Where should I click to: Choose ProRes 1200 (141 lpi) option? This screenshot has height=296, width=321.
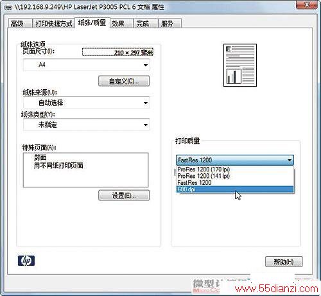[235, 176]
